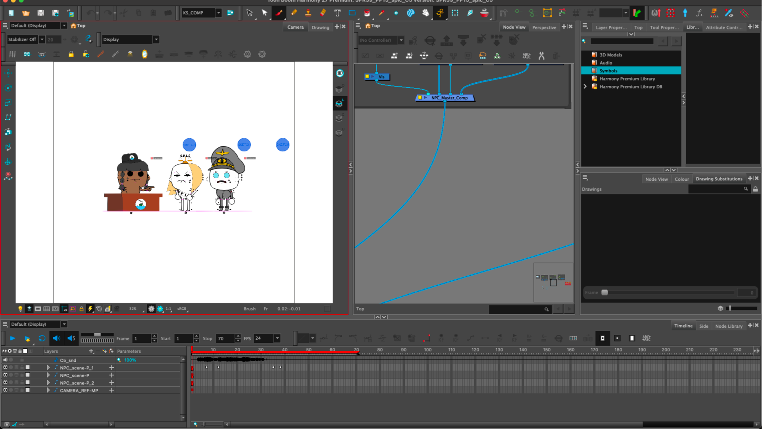This screenshot has width=762, height=429.
Task: Select the Pencil tool
Action: click(294, 13)
